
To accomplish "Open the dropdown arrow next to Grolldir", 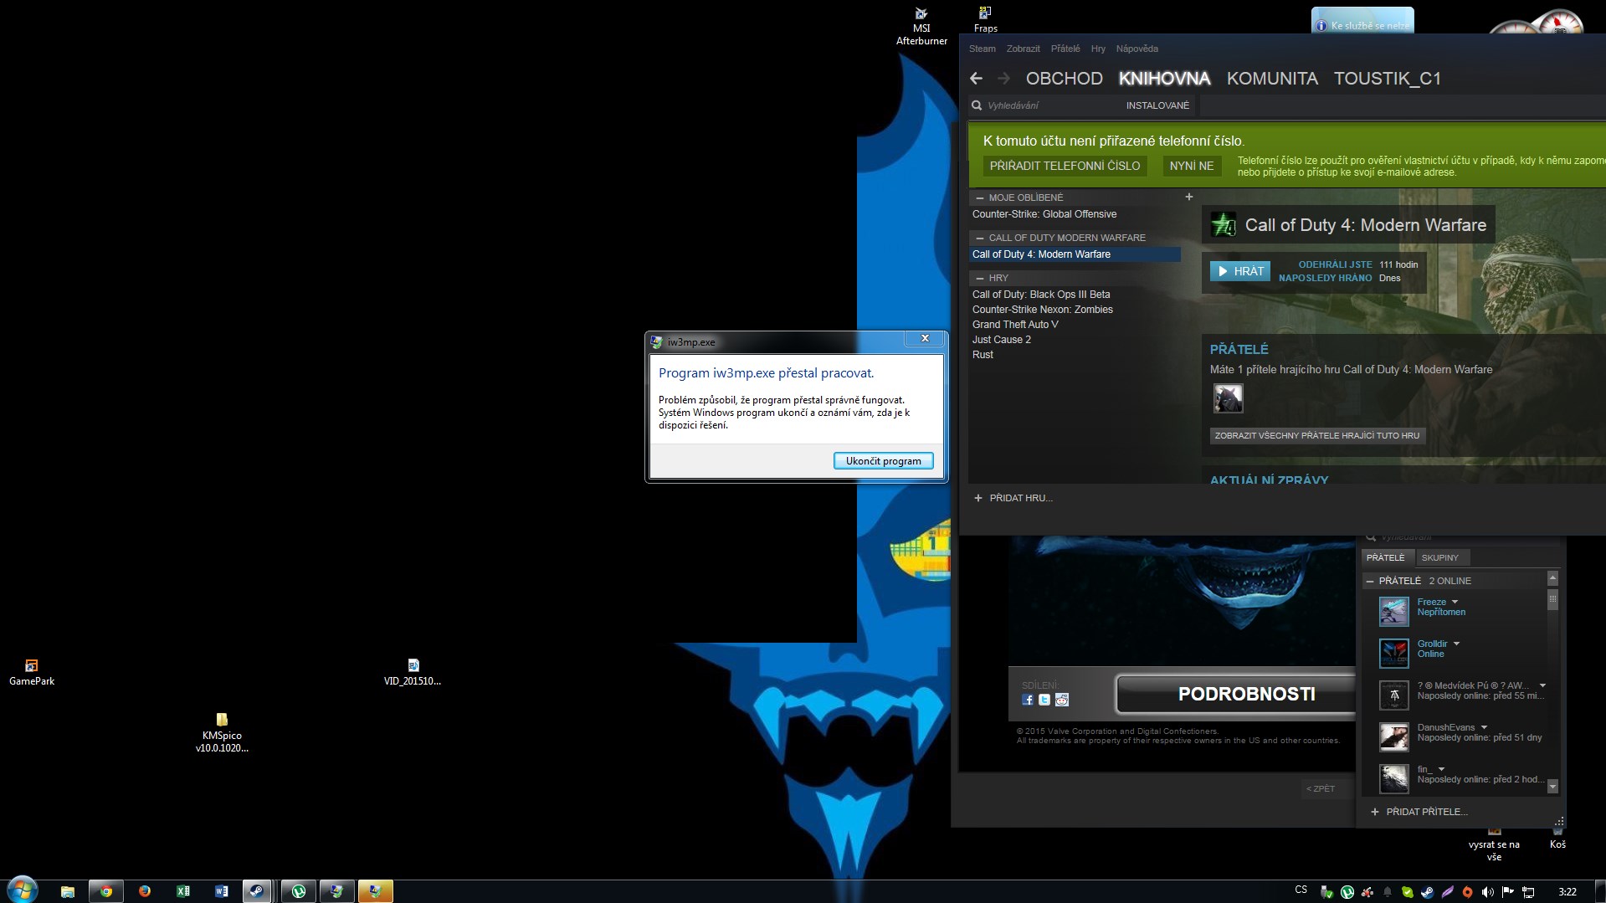I will pyautogui.click(x=1456, y=644).
